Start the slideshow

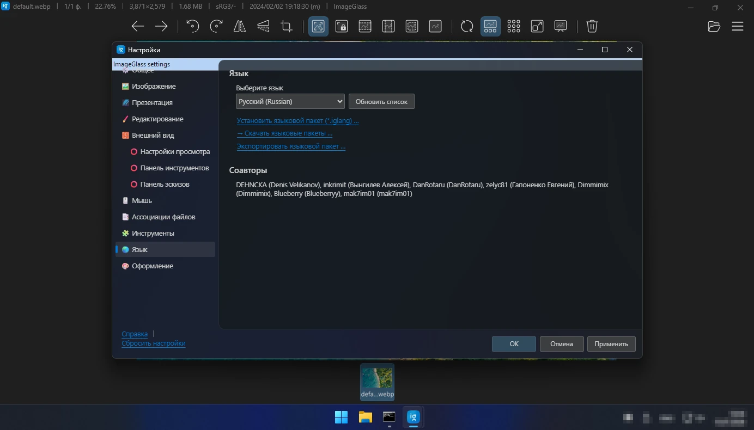[561, 26]
